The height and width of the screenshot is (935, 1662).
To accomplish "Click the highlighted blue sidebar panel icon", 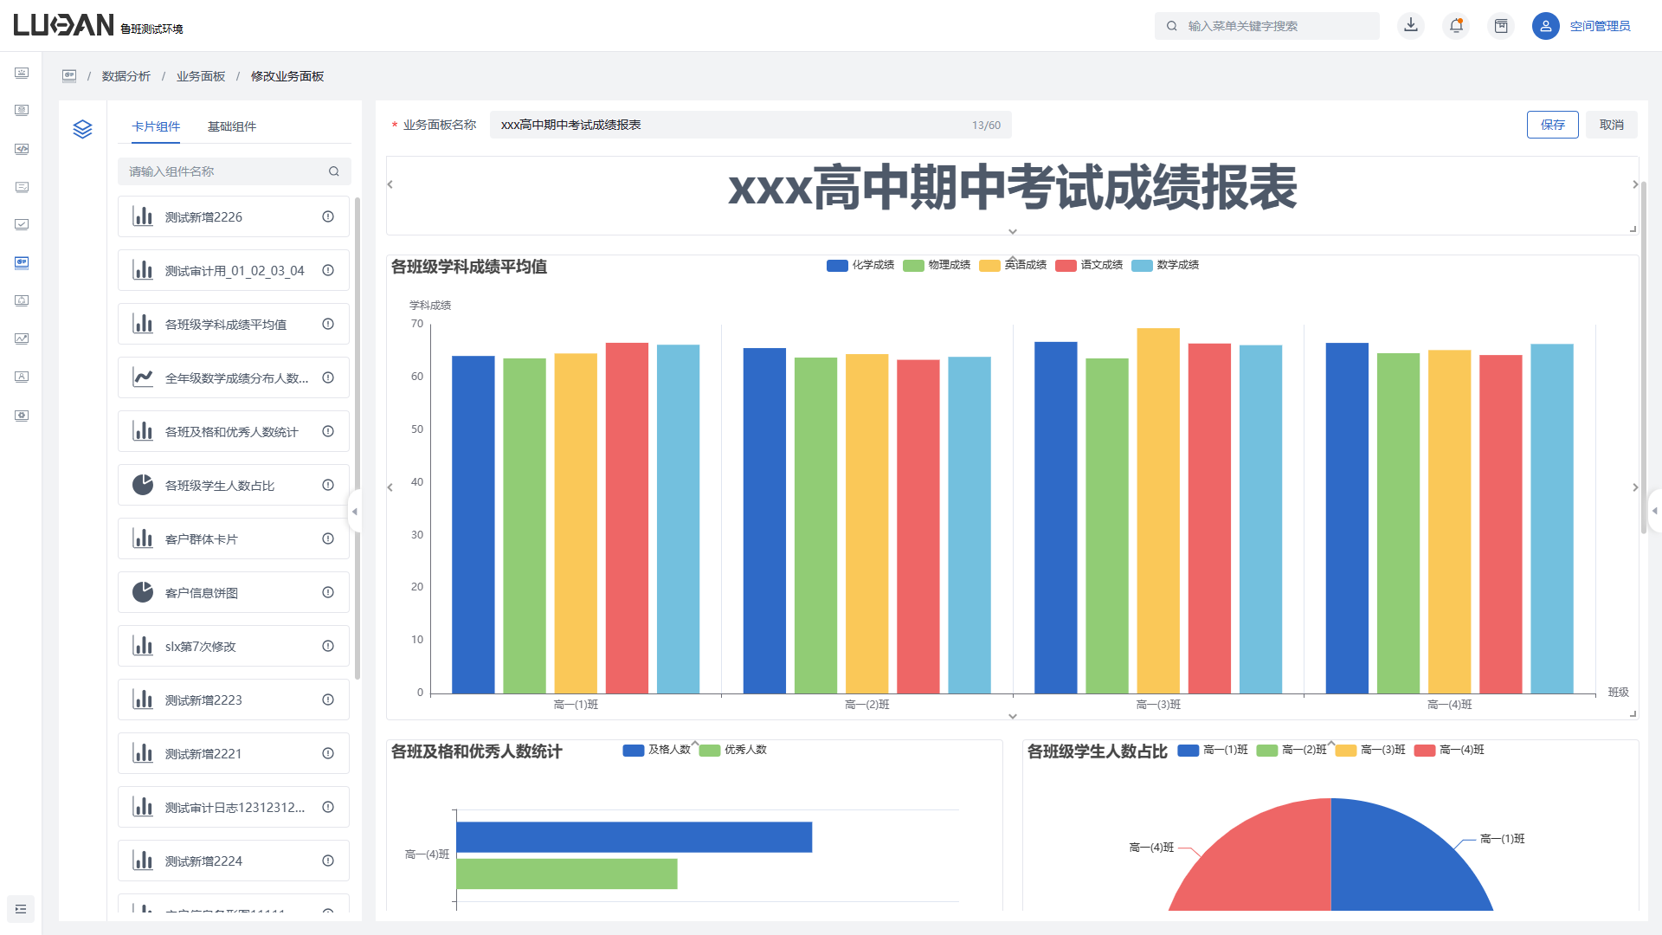I will tap(22, 262).
